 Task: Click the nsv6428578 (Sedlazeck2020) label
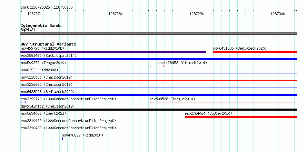click(x=48, y=92)
